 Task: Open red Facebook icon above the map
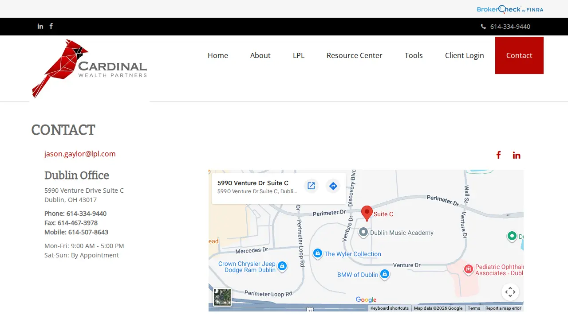[x=498, y=155]
